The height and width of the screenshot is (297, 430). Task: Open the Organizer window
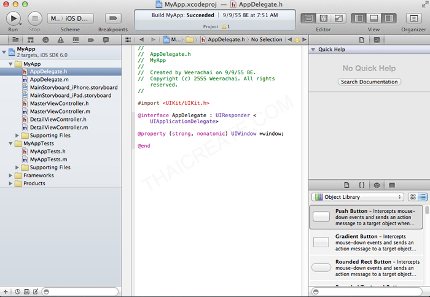point(413,18)
